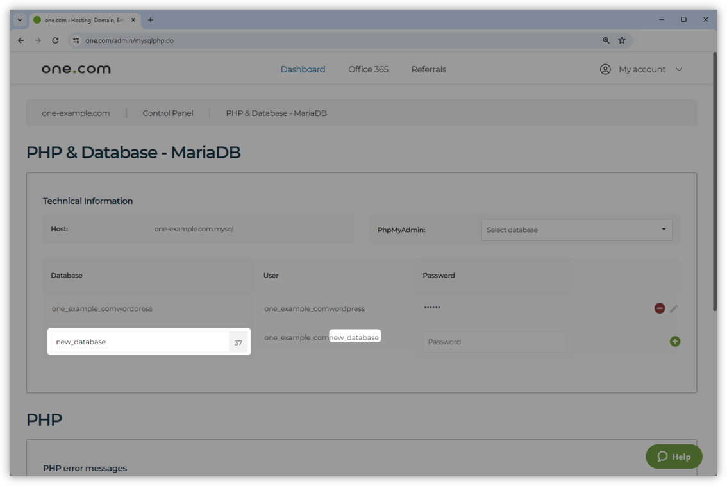Image resolution: width=727 pixels, height=486 pixels.
Task: Click the Control Panel breadcrumb link
Action: click(168, 113)
